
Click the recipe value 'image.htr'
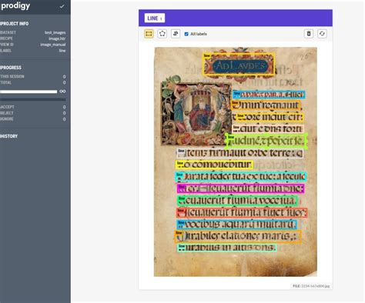[57, 38]
